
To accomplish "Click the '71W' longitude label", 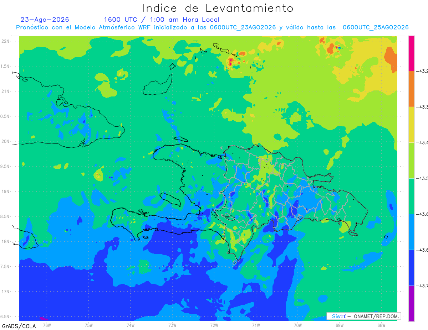I will coord(256,325).
